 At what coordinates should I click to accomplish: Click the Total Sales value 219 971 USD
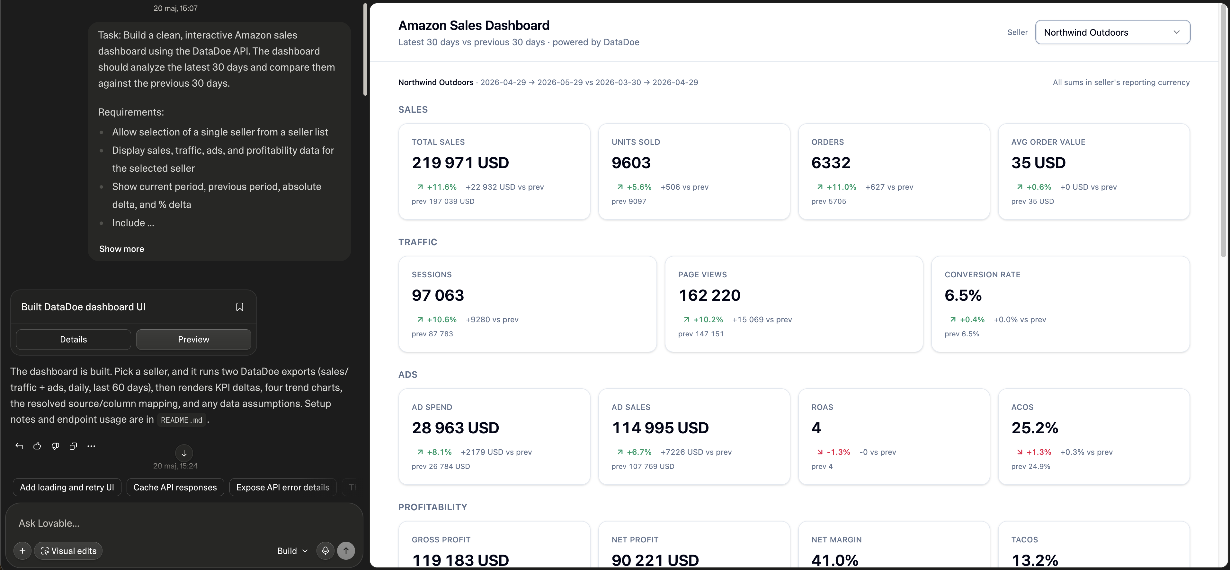click(460, 163)
